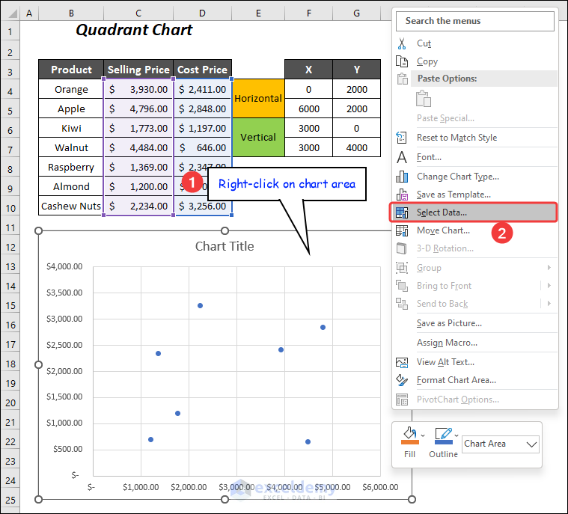The image size is (568, 514).
Task: Choose Copy from the context menu
Action: coord(475,61)
